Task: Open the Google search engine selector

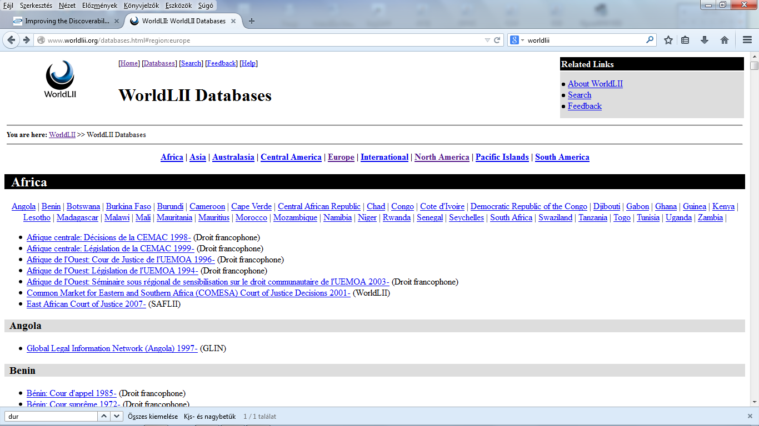Action: (517, 40)
